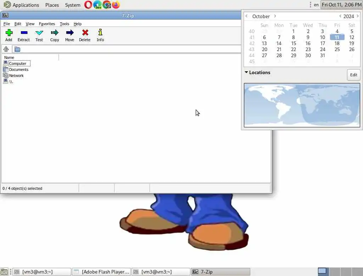Screen dimensions: 363x276
Task: Launch Chrome Dev browser from panel
Action: click(x=107, y=5)
